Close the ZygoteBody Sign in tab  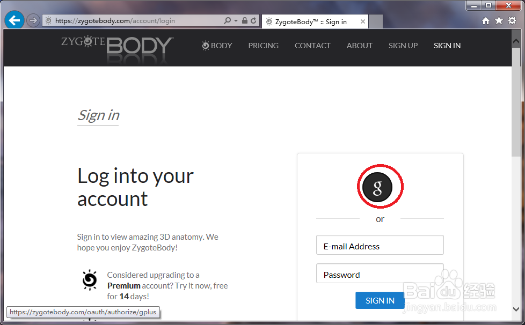click(x=362, y=21)
